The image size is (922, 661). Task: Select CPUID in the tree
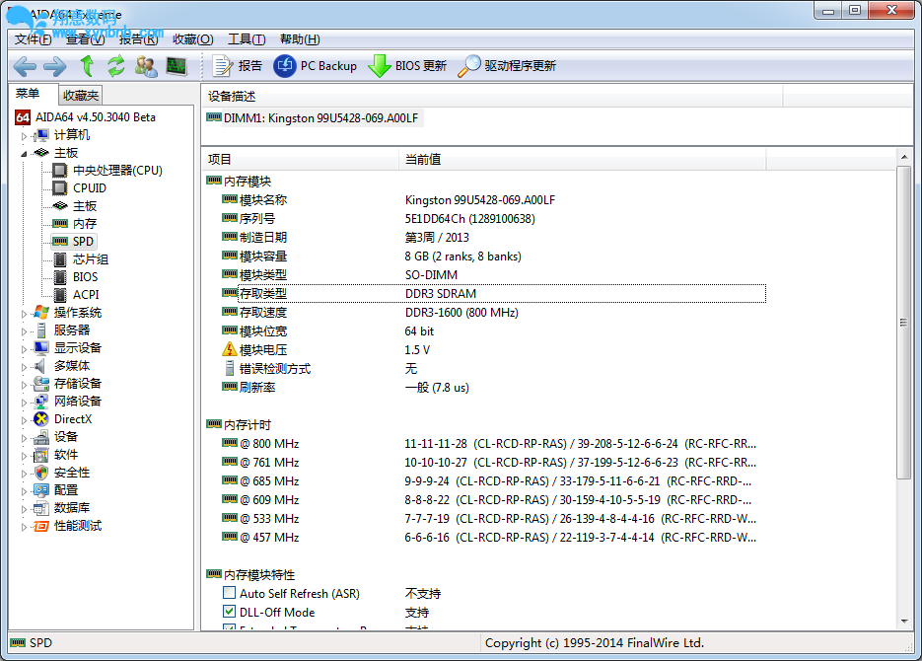[x=80, y=188]
